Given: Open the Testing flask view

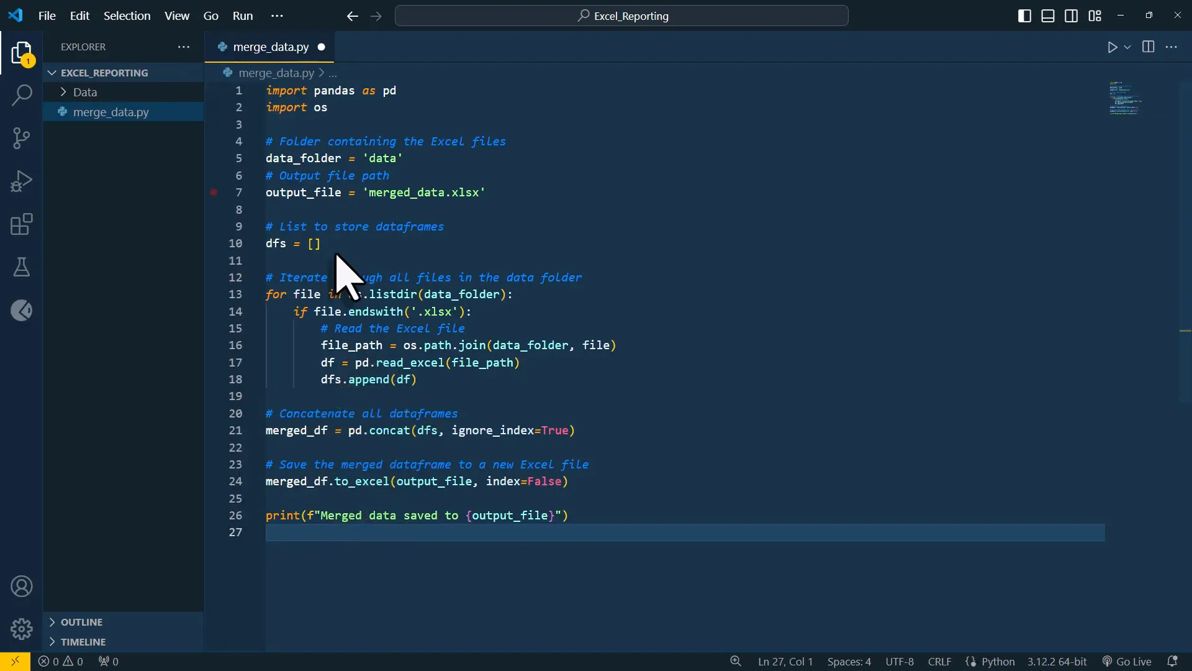Looking at the screenshot, I should click(x=22, y=268).
